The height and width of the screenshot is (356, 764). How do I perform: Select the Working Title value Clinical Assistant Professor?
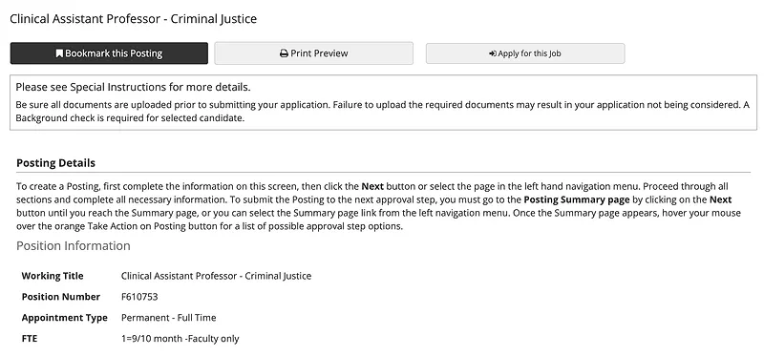click(x=217, y=276)
